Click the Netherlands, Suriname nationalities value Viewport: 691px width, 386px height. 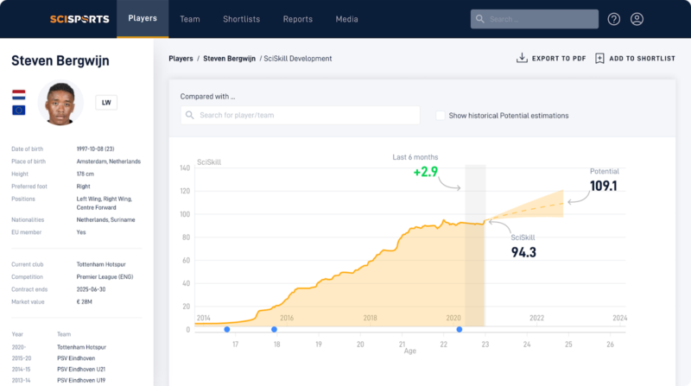tap(105, 219)
